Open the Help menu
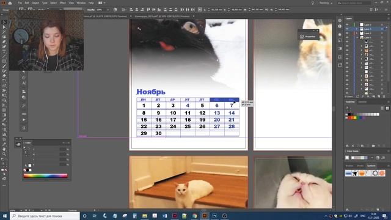Screen dimensions: 391x220 pos(91,3)
